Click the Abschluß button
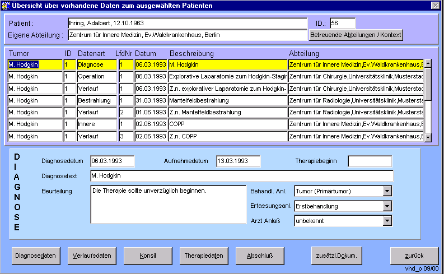The width and height of the screenshot is (444, 274). coord(260,256)
